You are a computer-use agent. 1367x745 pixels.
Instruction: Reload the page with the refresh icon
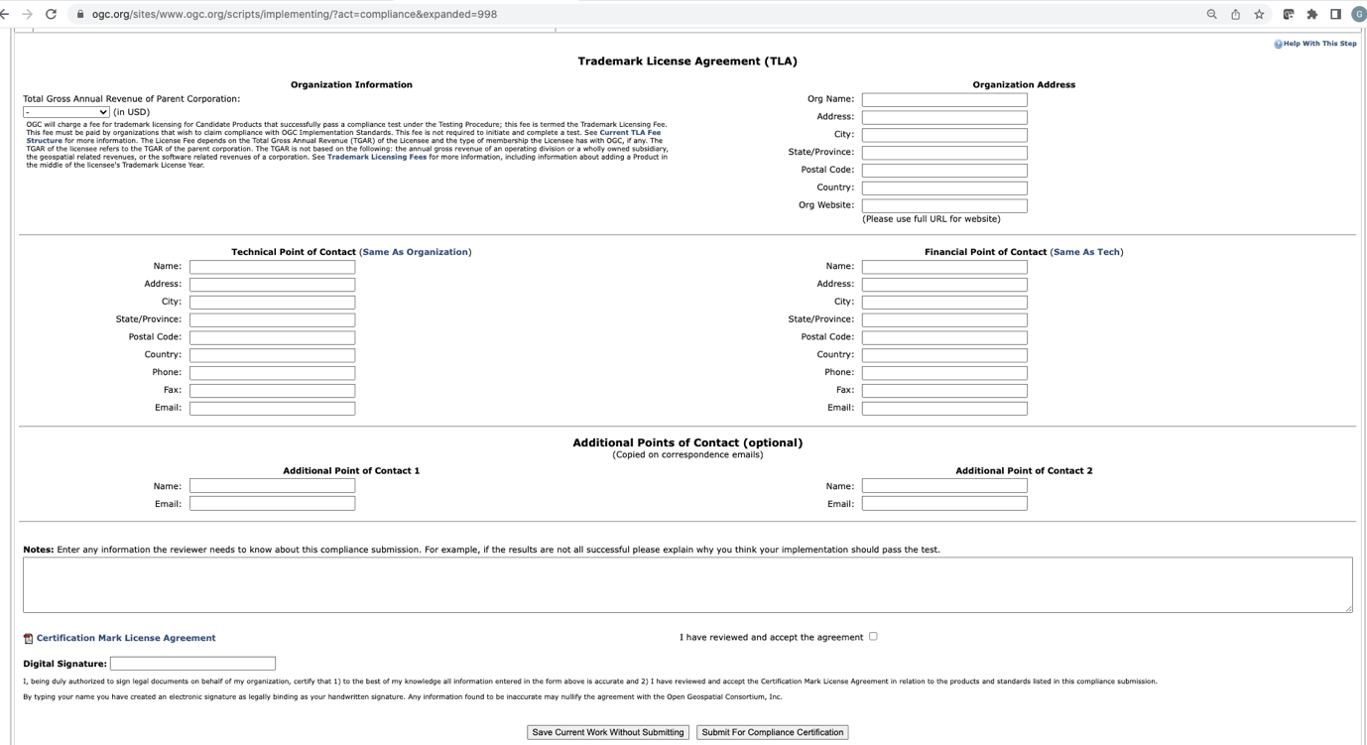52,14
